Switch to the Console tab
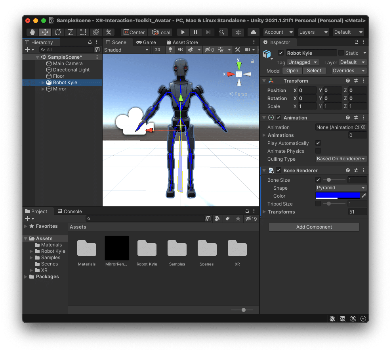391x352 pixels. [x=70, y=212]
